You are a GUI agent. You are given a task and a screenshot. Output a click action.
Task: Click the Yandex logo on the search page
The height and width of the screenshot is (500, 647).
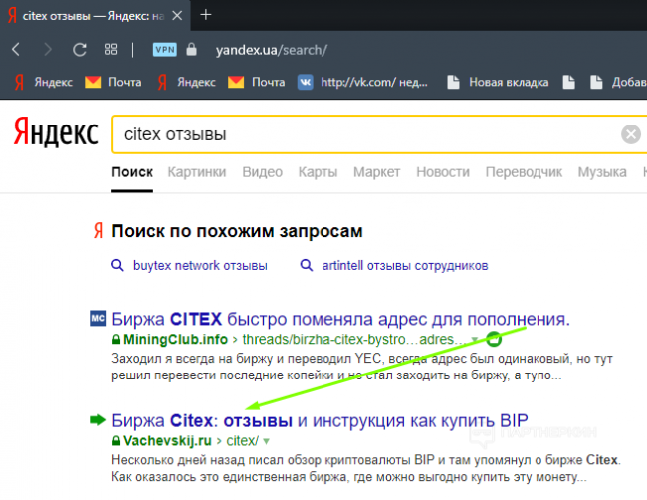click(x=55, y=133)
